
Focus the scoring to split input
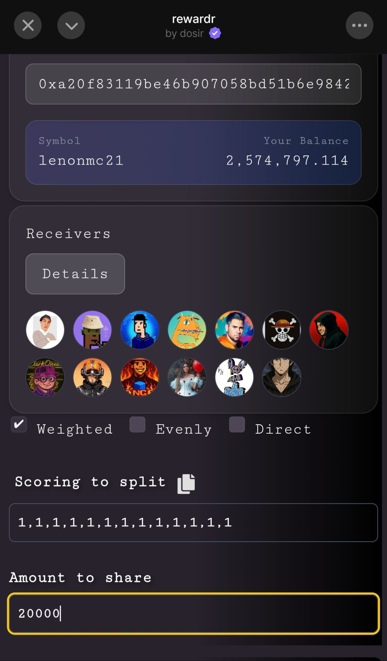pyautogui.click(x=193, y=523)
